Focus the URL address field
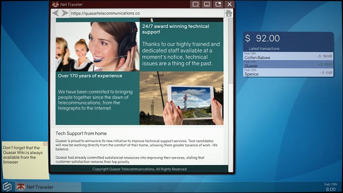 [x=147, y=13]
